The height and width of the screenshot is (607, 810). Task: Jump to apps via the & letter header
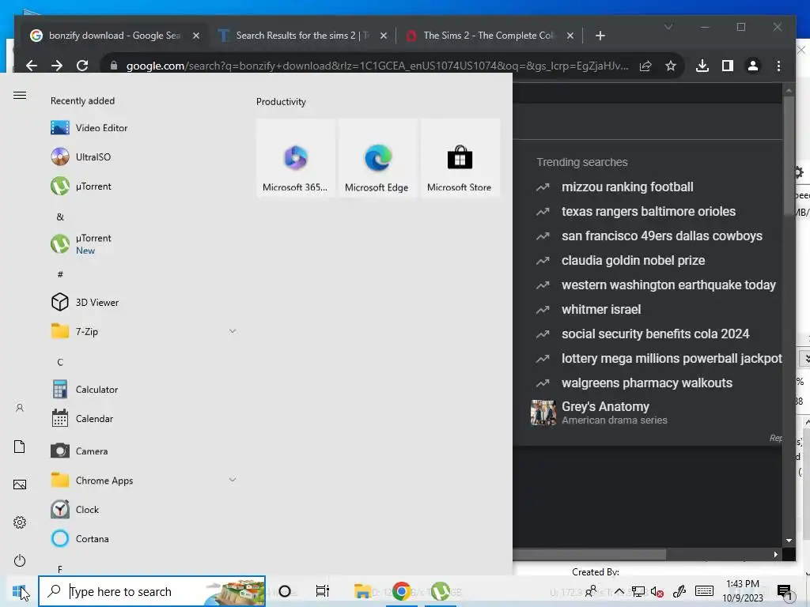click(x=60, y=217)
